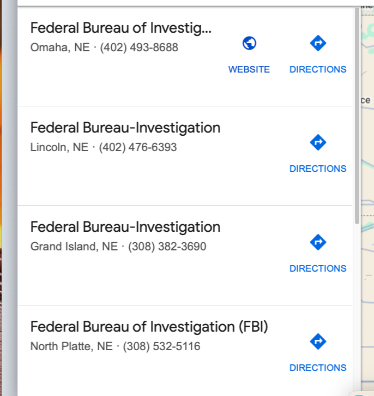Click DIRECTIONS text for Lincoln, NE listing
This screenshot has width=374, height=396.
click(318, 169)
